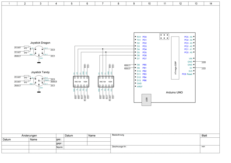Click the gepr.: field label
Screen dimensions: 231x163
pyautogui.click(x=59, y=143)
